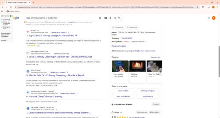Screen dimensions: 220x118
Task: Click the 'Написать отзыв' review button
Action: coord(141,112)
